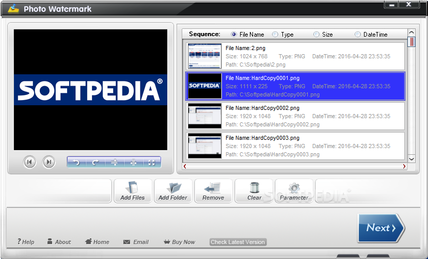Sort sequence by File Name

248,35
